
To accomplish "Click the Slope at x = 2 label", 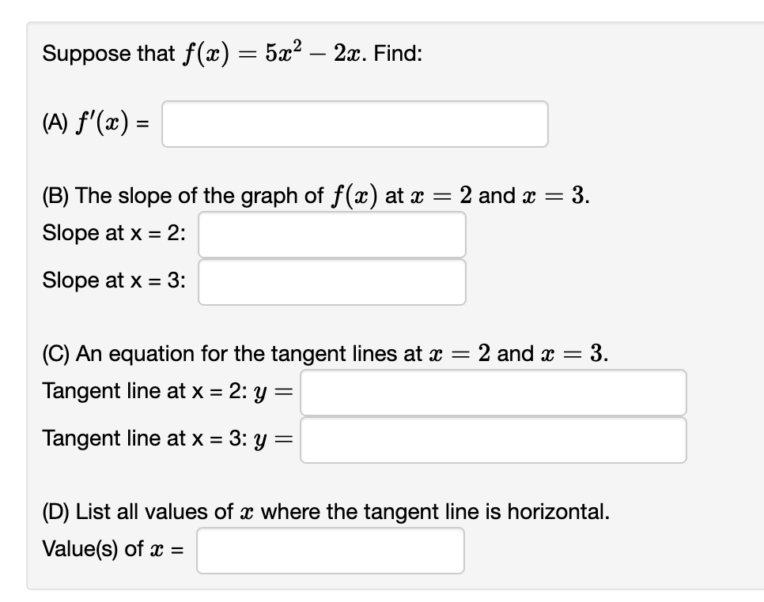I will point(117,234).
